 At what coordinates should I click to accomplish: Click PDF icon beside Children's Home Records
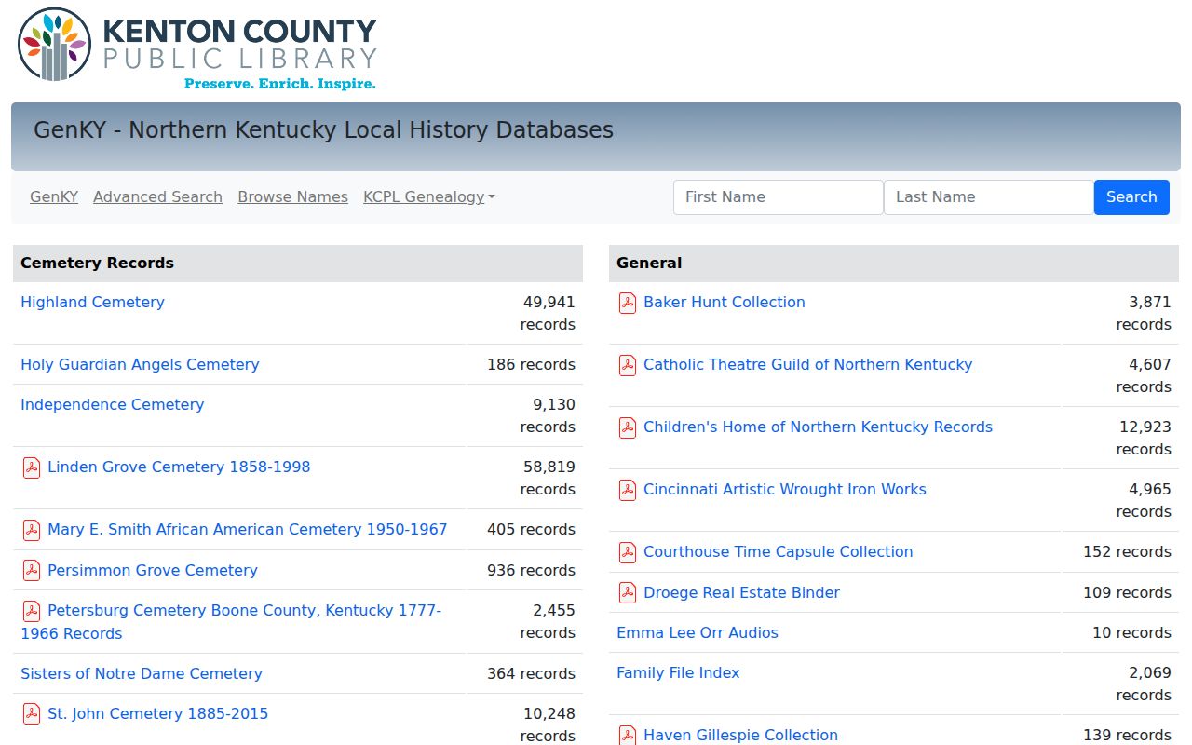628,427
